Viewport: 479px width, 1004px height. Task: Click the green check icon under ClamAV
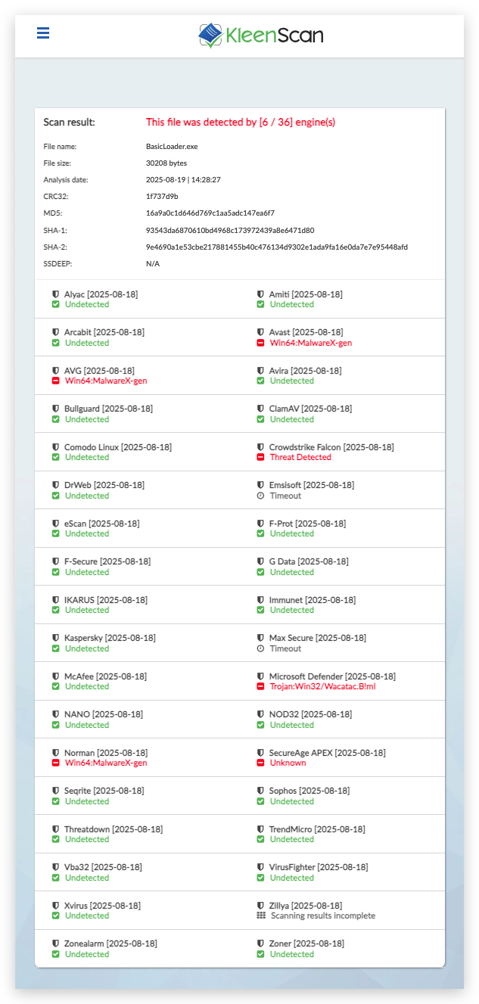[260, 419]
